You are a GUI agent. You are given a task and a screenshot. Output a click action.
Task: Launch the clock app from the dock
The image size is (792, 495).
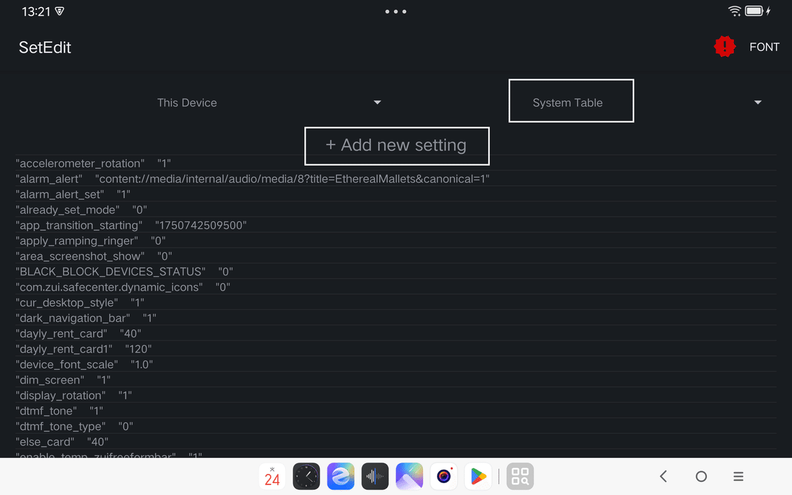306,476
